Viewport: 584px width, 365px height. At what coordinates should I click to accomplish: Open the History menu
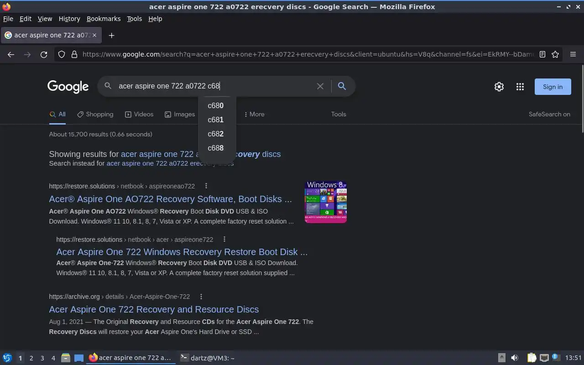pyautogui.click(x=69, y=19)
